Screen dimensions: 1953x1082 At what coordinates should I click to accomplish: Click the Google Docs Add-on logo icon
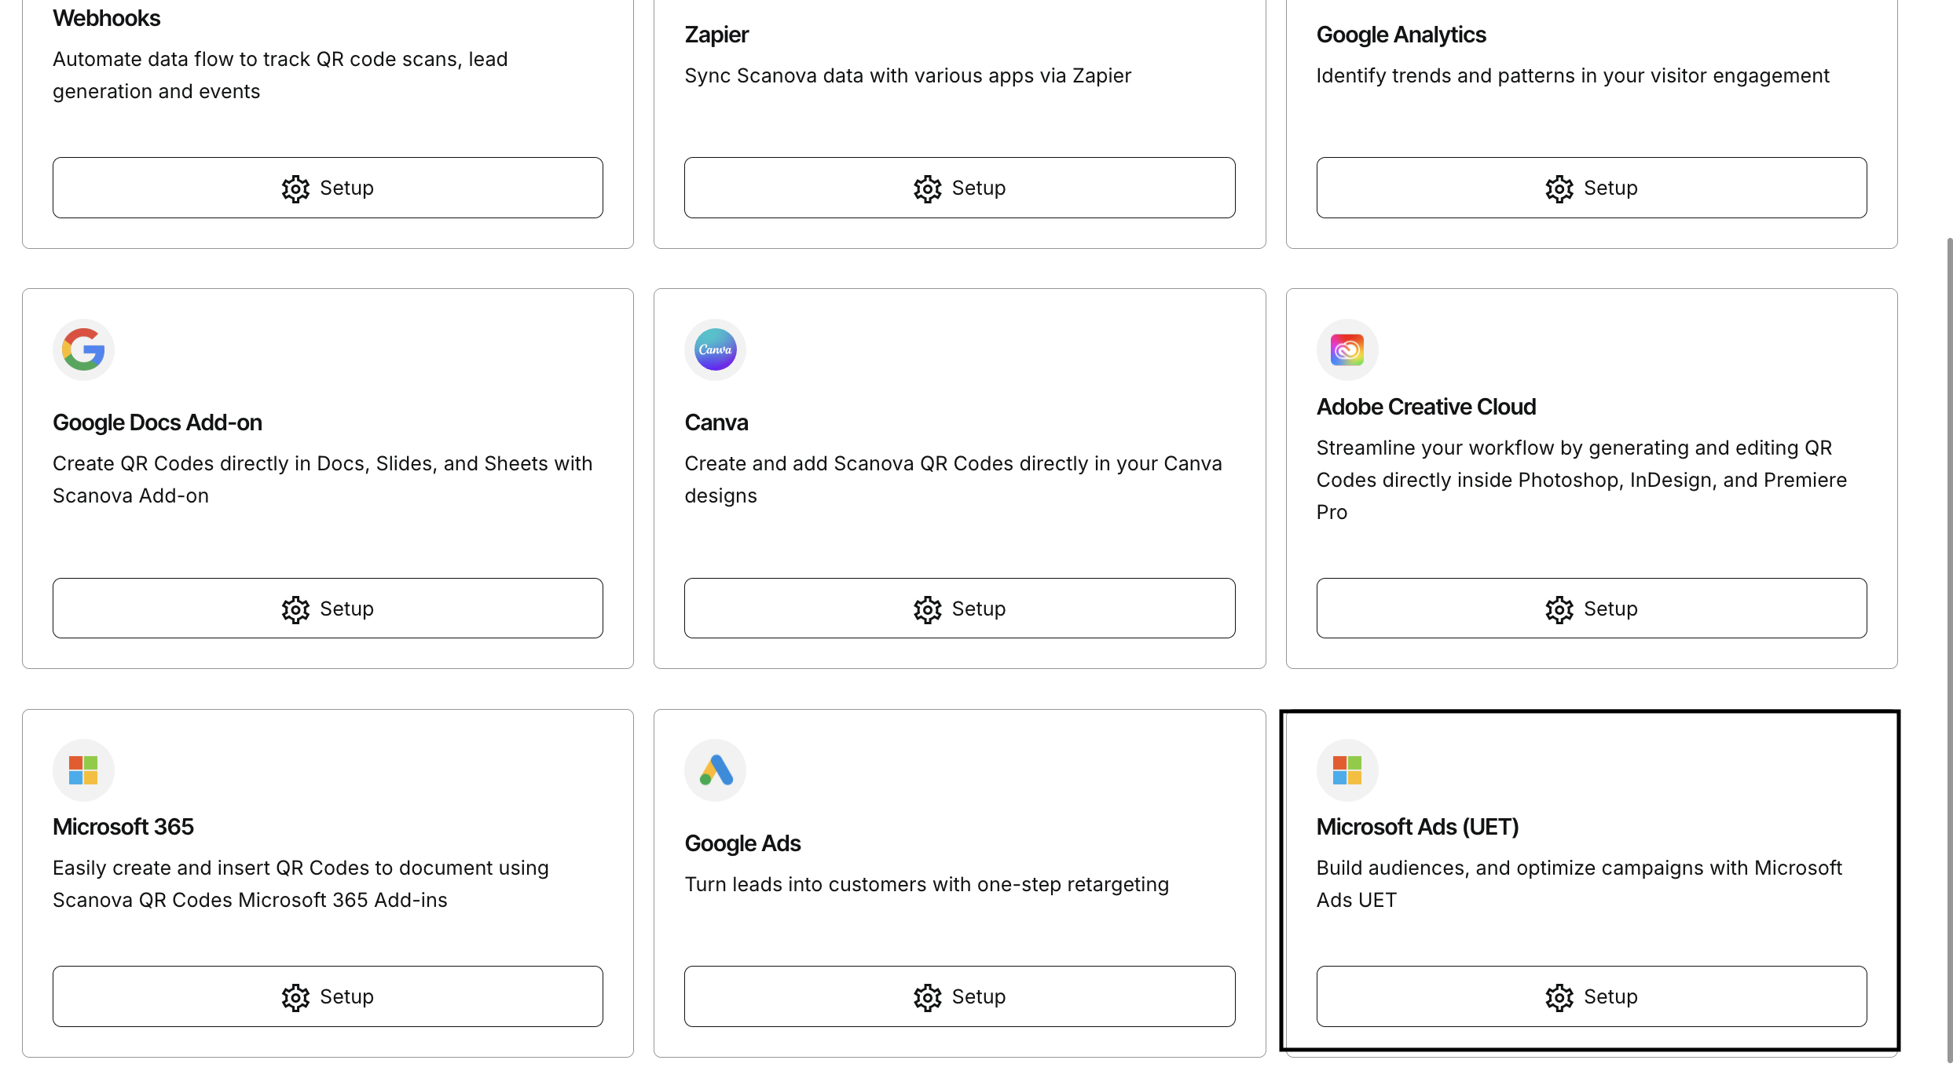(83, 349)
